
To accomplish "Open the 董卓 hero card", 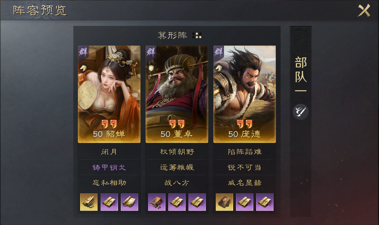I will pyautogui.click(x=177, y=94).
